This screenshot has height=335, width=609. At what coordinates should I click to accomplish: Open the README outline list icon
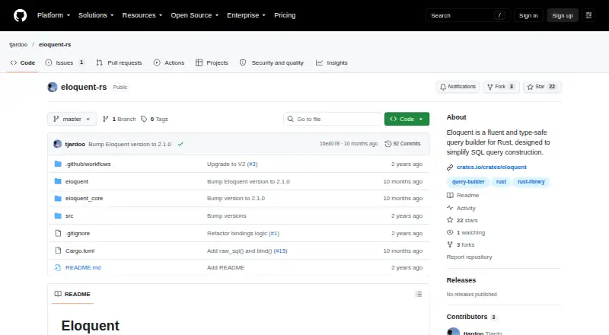pos(418,294)
